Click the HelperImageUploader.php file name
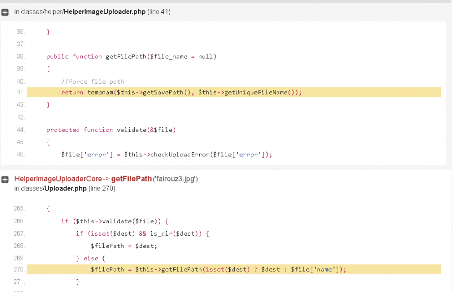Screen dimensions: 455x292 click(105, 12)
